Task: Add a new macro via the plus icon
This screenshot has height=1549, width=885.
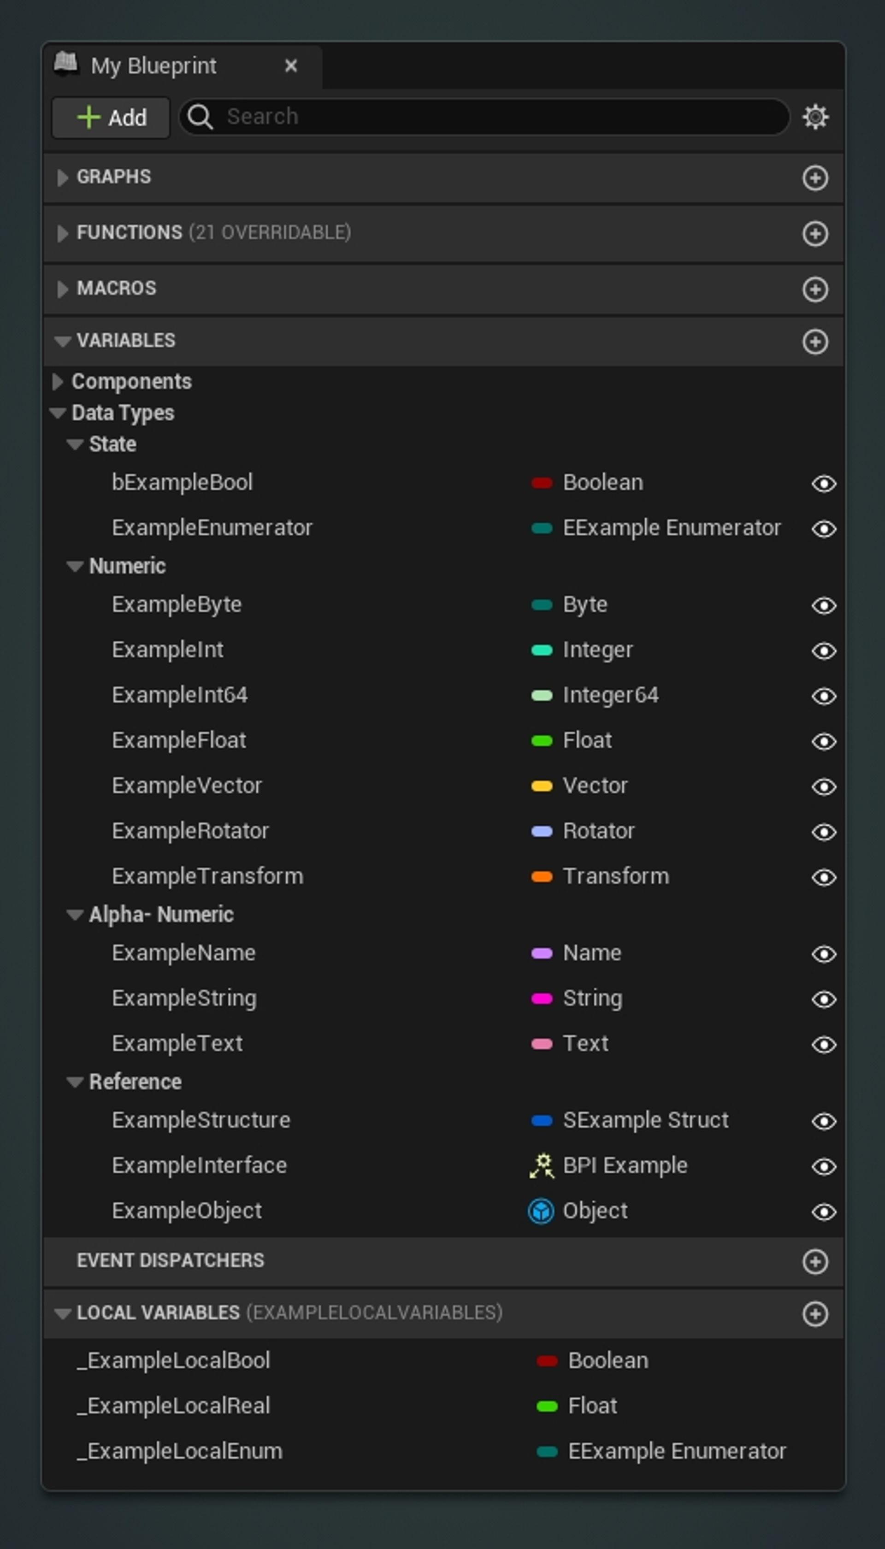Action: pyautogui.click(x=815, y=290)
